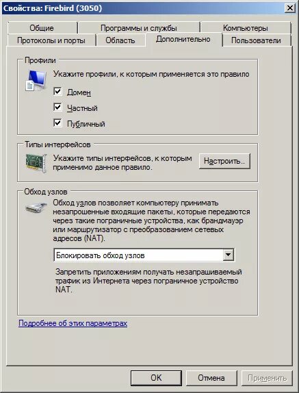Uncheck the Публичный profile checkbox
This screenshot has height=393, width=299.
coord(58,123)
